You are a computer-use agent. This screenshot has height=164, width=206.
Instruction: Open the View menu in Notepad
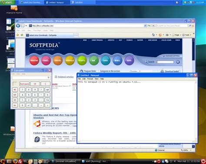[96, 79]
